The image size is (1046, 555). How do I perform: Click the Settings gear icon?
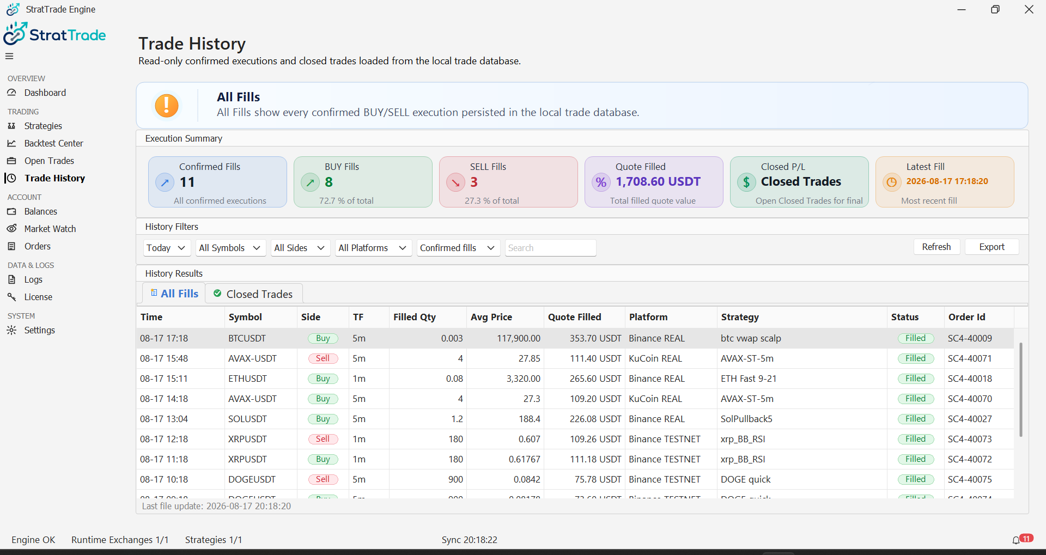[x=11, y=330]
